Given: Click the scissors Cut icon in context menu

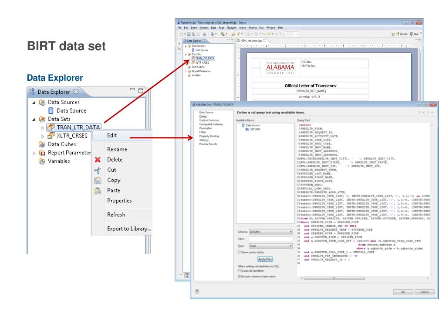Looking at the screenshot, I should (x=97, y=170).
